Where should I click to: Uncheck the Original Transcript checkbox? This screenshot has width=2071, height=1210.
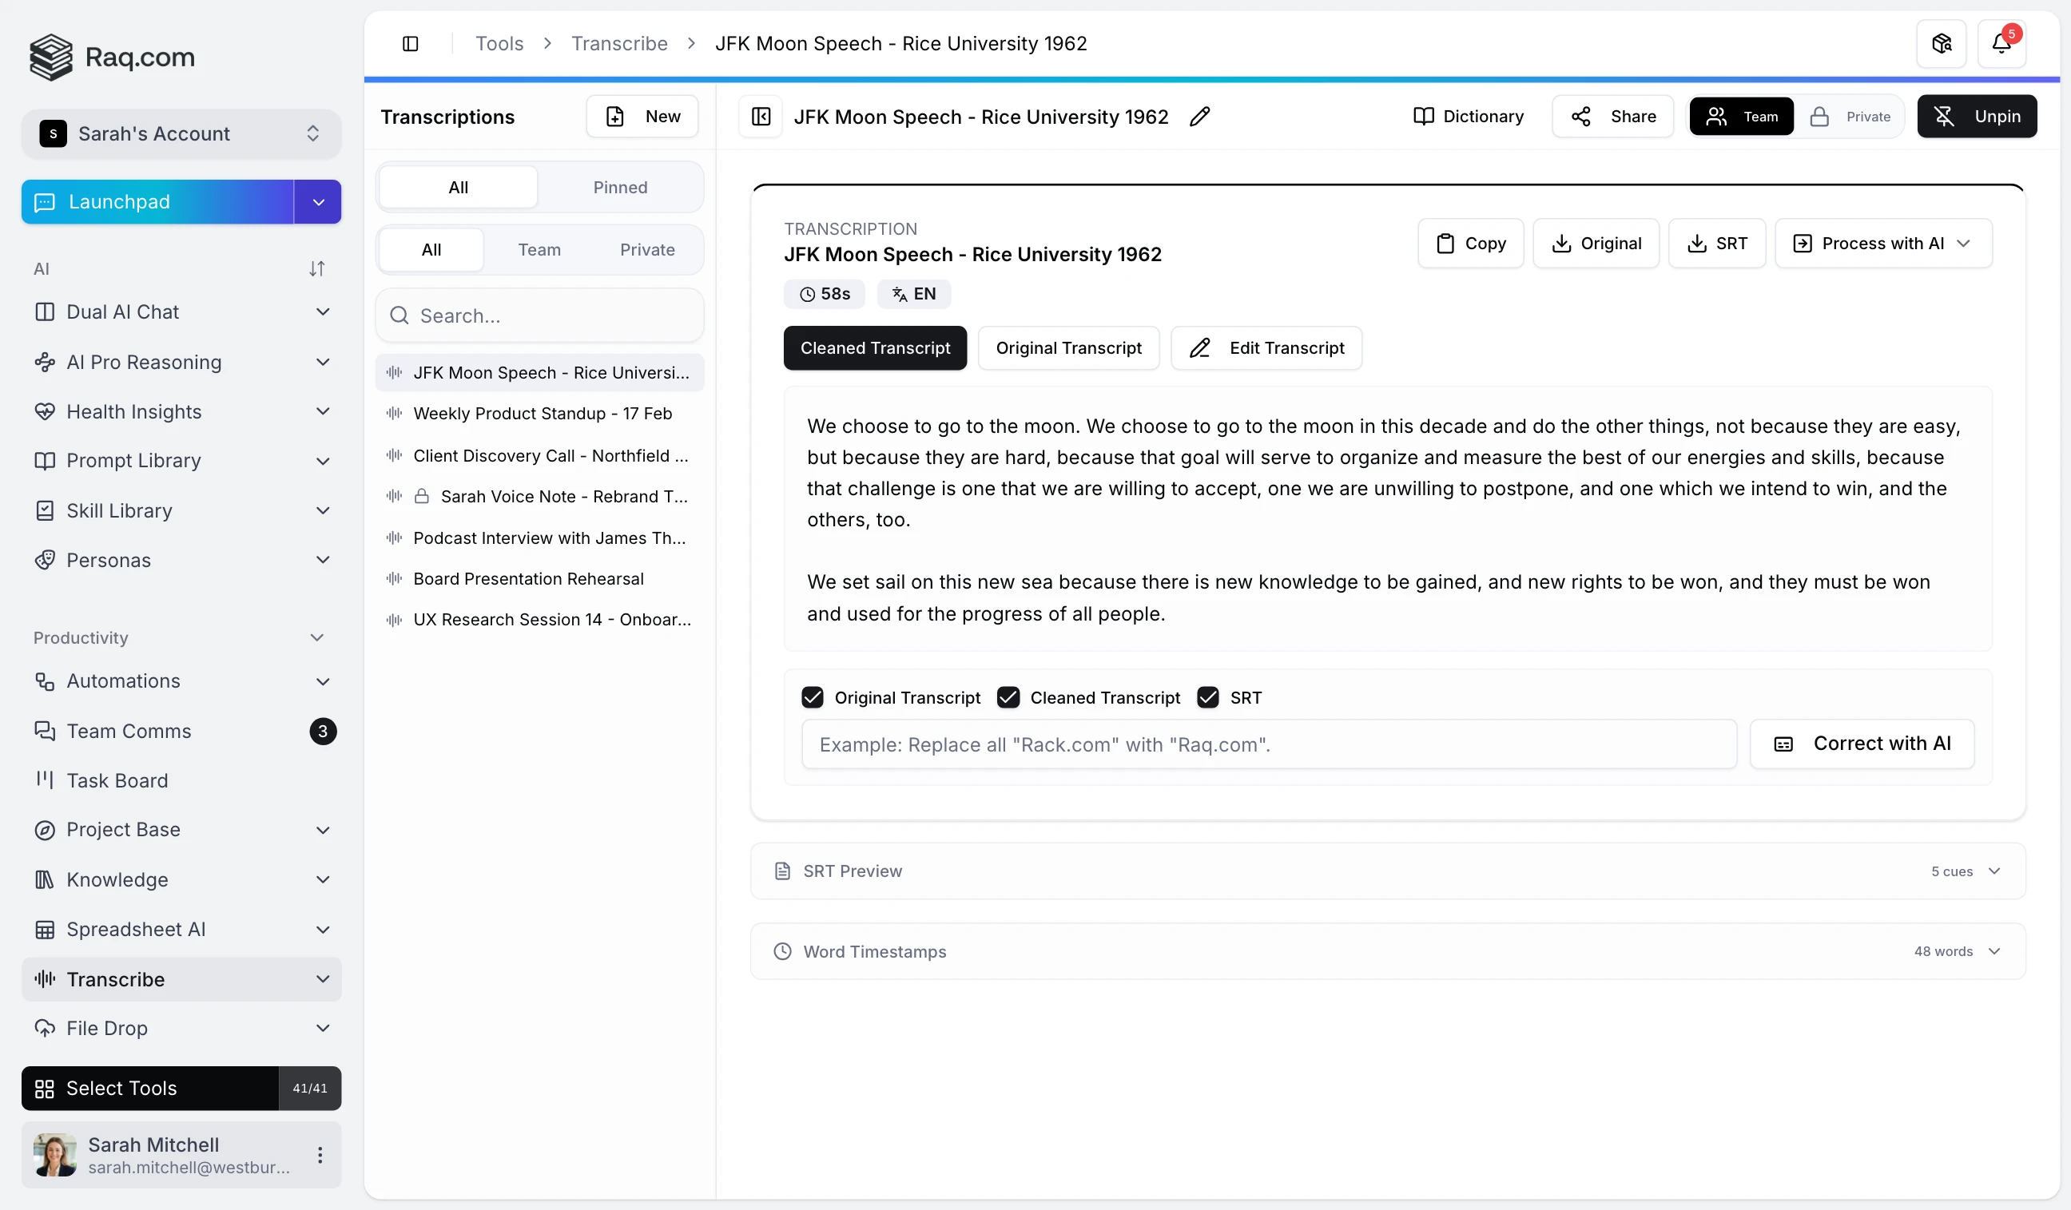point(813,696)
